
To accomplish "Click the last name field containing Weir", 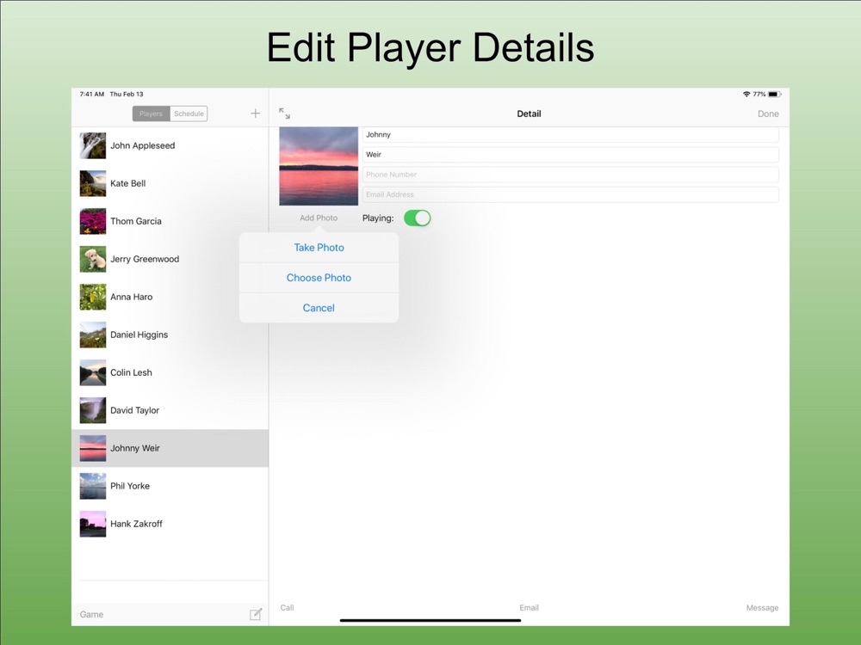I will click(571, 154).
